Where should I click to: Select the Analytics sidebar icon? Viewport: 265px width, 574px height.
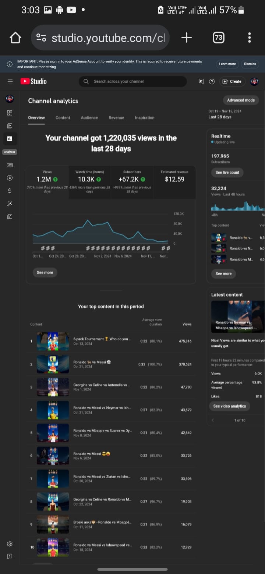pos(10,139)
